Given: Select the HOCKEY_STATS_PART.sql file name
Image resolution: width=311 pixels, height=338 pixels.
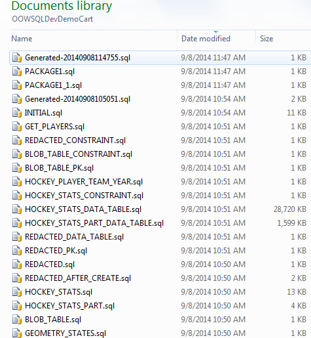Looking at the screenshot, I should 70,306.
